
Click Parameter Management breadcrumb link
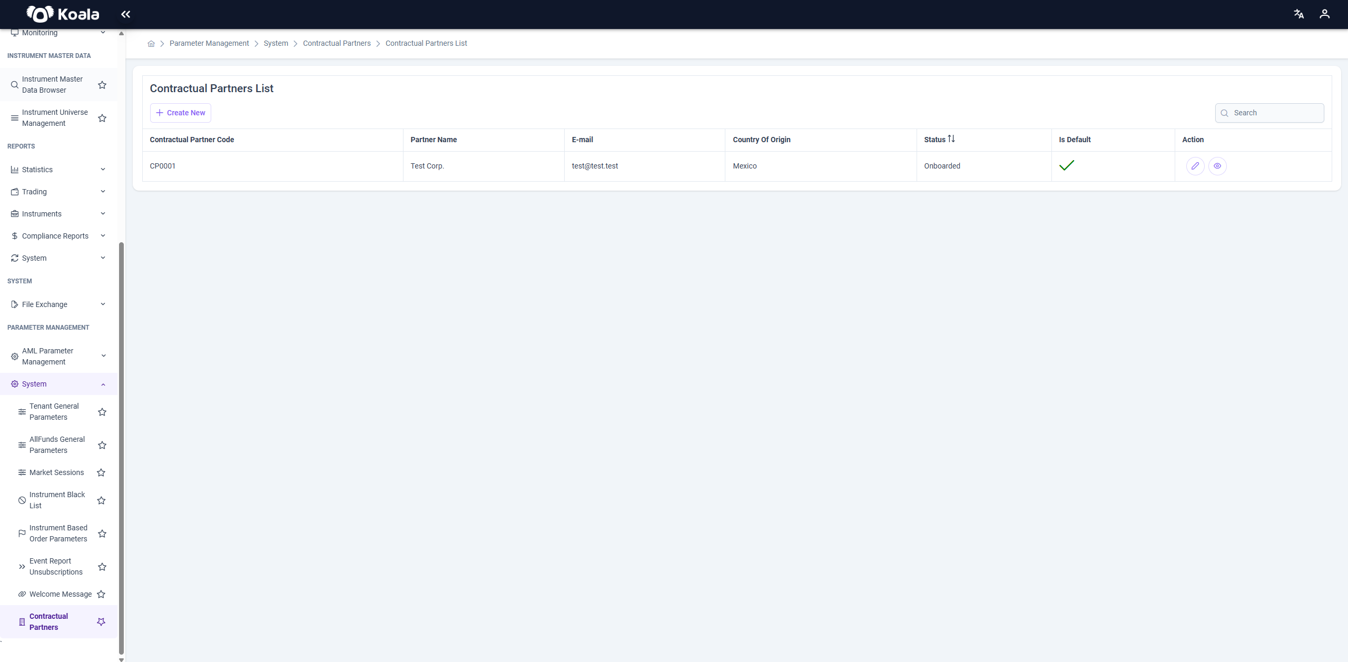(209, 44)
